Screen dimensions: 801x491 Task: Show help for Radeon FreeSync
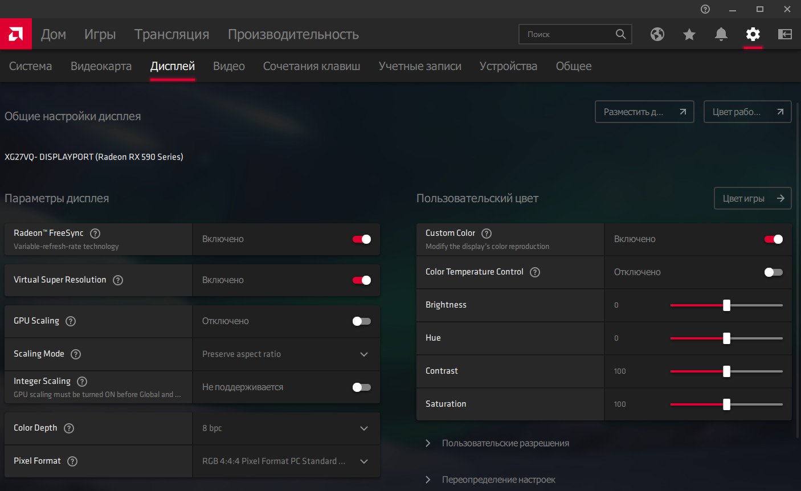click(x=96, y=233)
